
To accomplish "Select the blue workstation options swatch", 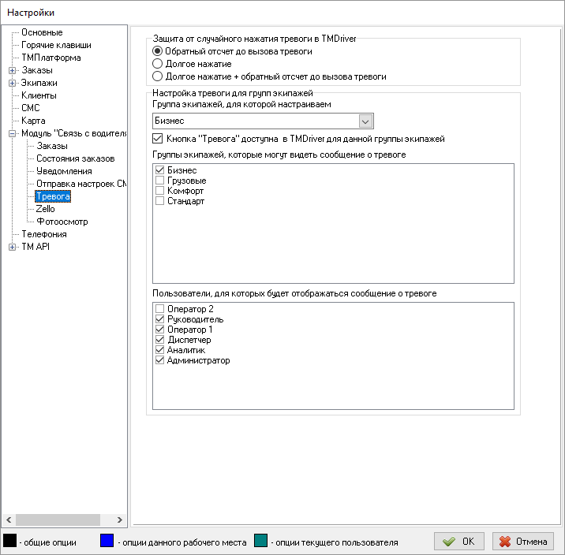I will (x=107, y=542).
